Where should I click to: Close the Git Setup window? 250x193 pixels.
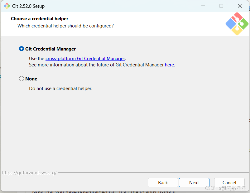point(239,6)
